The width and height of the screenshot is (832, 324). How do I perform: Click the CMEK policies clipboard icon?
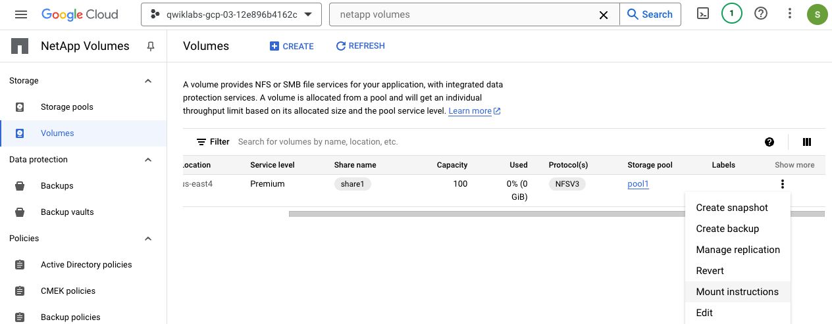coord(20,291)
